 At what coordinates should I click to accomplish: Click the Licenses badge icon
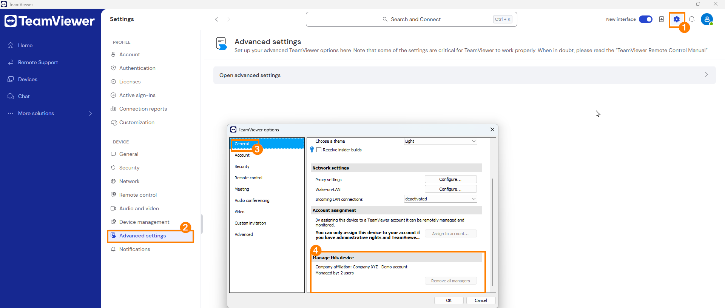point(113,82)
